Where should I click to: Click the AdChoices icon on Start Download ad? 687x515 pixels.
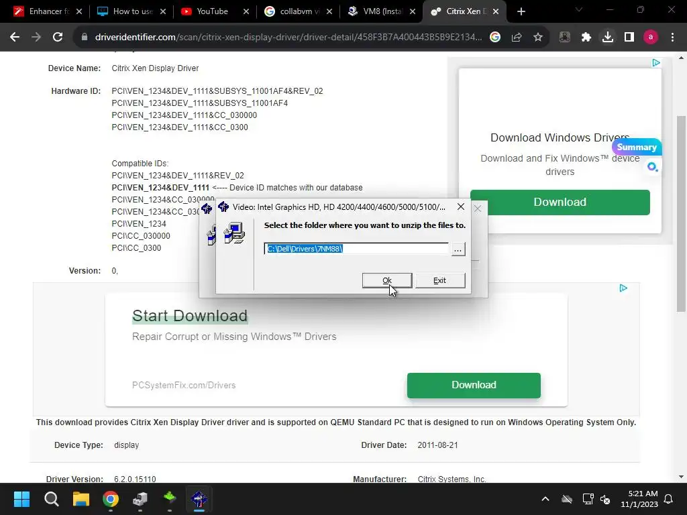(623, 288)
